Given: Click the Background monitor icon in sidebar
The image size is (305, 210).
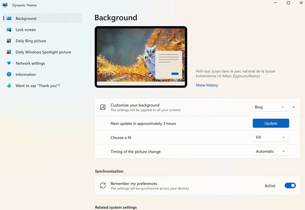Looking at the screenshot, I should click(x=9, y=18).
